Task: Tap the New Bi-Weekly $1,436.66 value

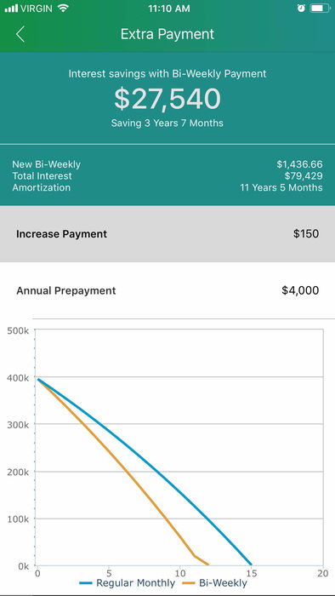Action: (300, 164)
